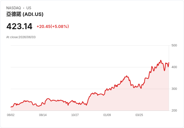Click the 300 price axis label
The image size is (184, 128).
coord(174,89)
